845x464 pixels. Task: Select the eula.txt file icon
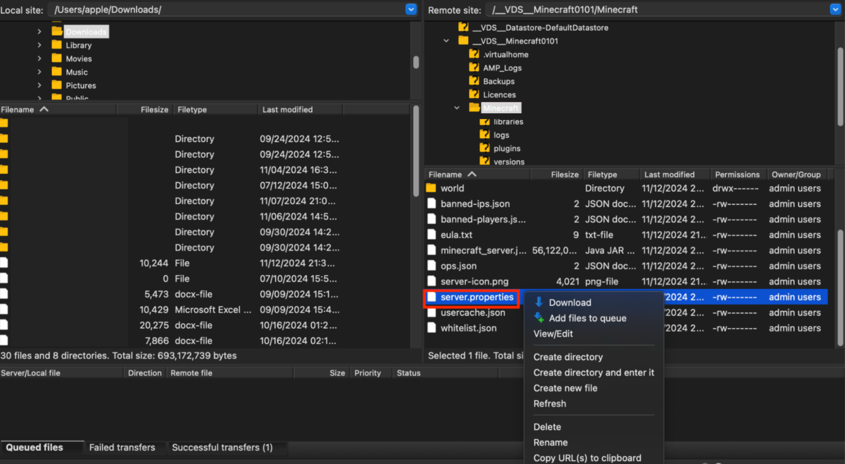pos(432,234)
